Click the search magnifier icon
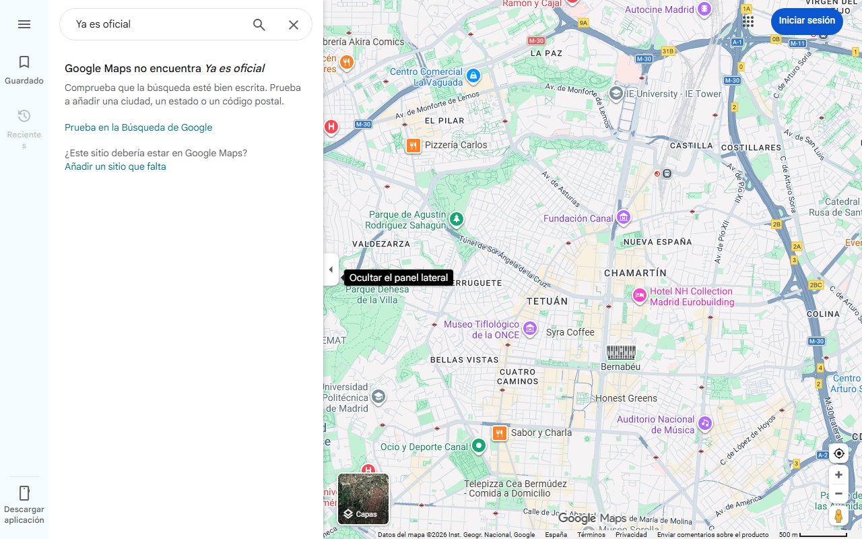The image size is (862, 539). coord(259,25)
